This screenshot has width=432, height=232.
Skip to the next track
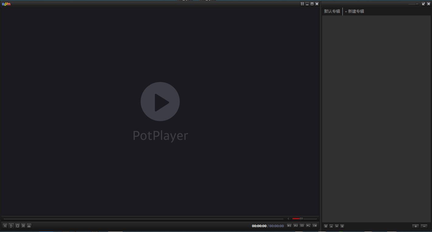(x=23, y=226)
